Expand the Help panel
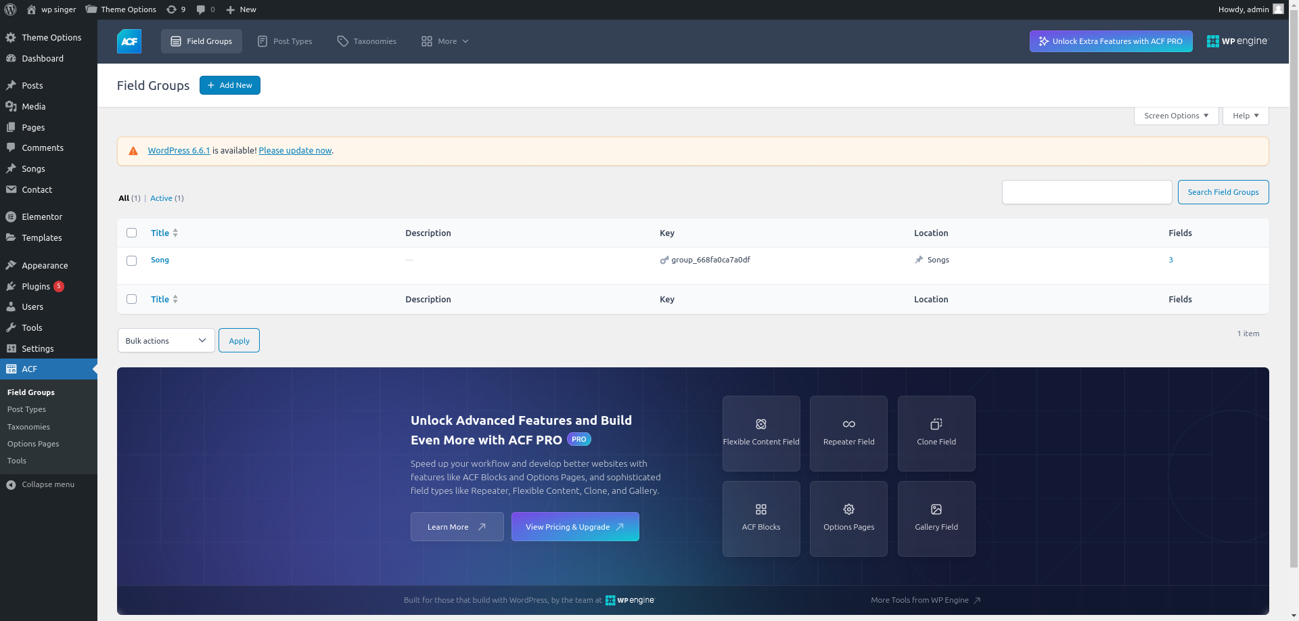1299x621 pixels. coord(1246,116)
